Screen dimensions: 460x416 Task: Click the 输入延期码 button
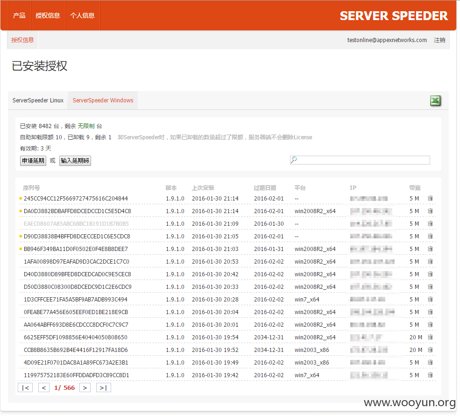coord(75,161)
